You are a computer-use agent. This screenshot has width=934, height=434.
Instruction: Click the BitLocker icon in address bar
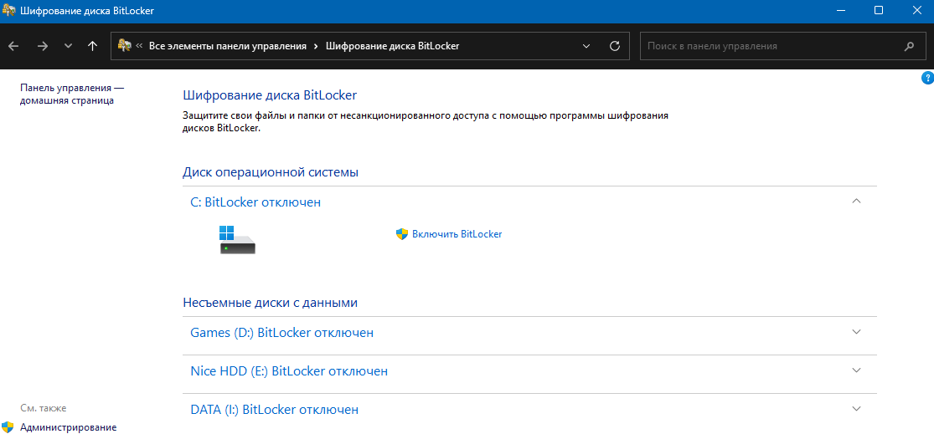[x=125, y=46]
